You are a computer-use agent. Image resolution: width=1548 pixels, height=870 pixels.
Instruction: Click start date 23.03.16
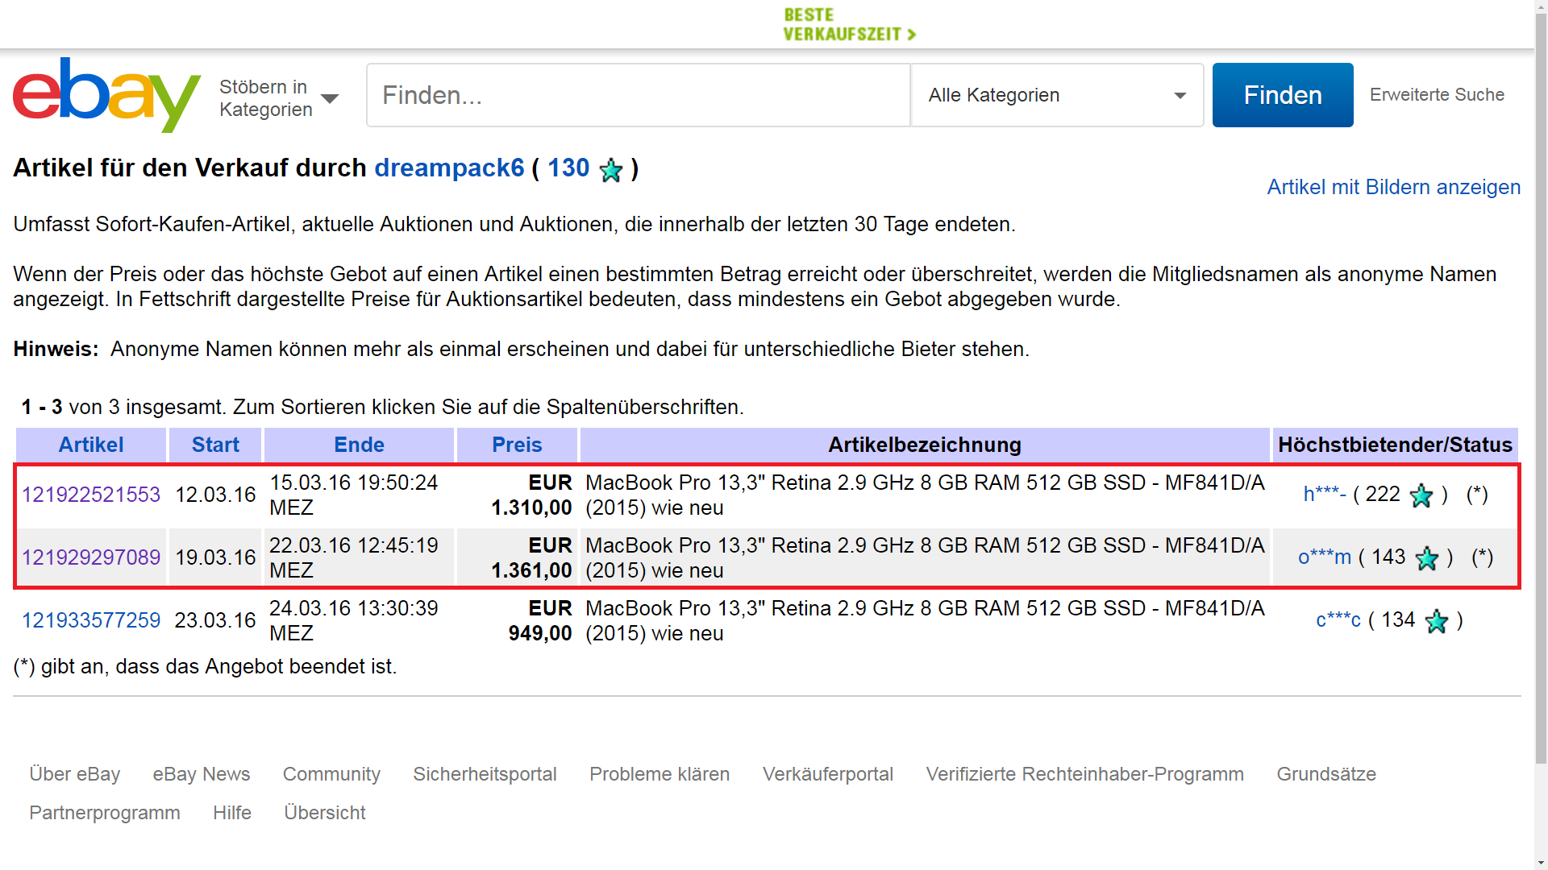pos(215,620)
